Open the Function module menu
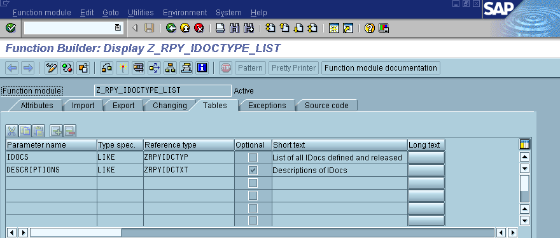Image resolution: width=560 pixels, height=238 pixels. (42, 13)
